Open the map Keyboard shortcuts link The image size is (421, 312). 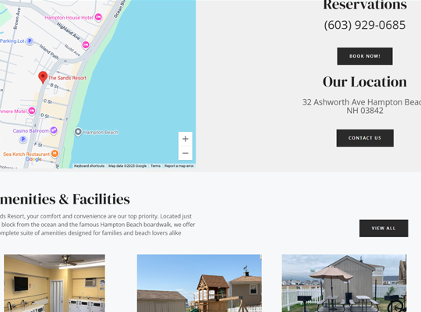[89, 166]
